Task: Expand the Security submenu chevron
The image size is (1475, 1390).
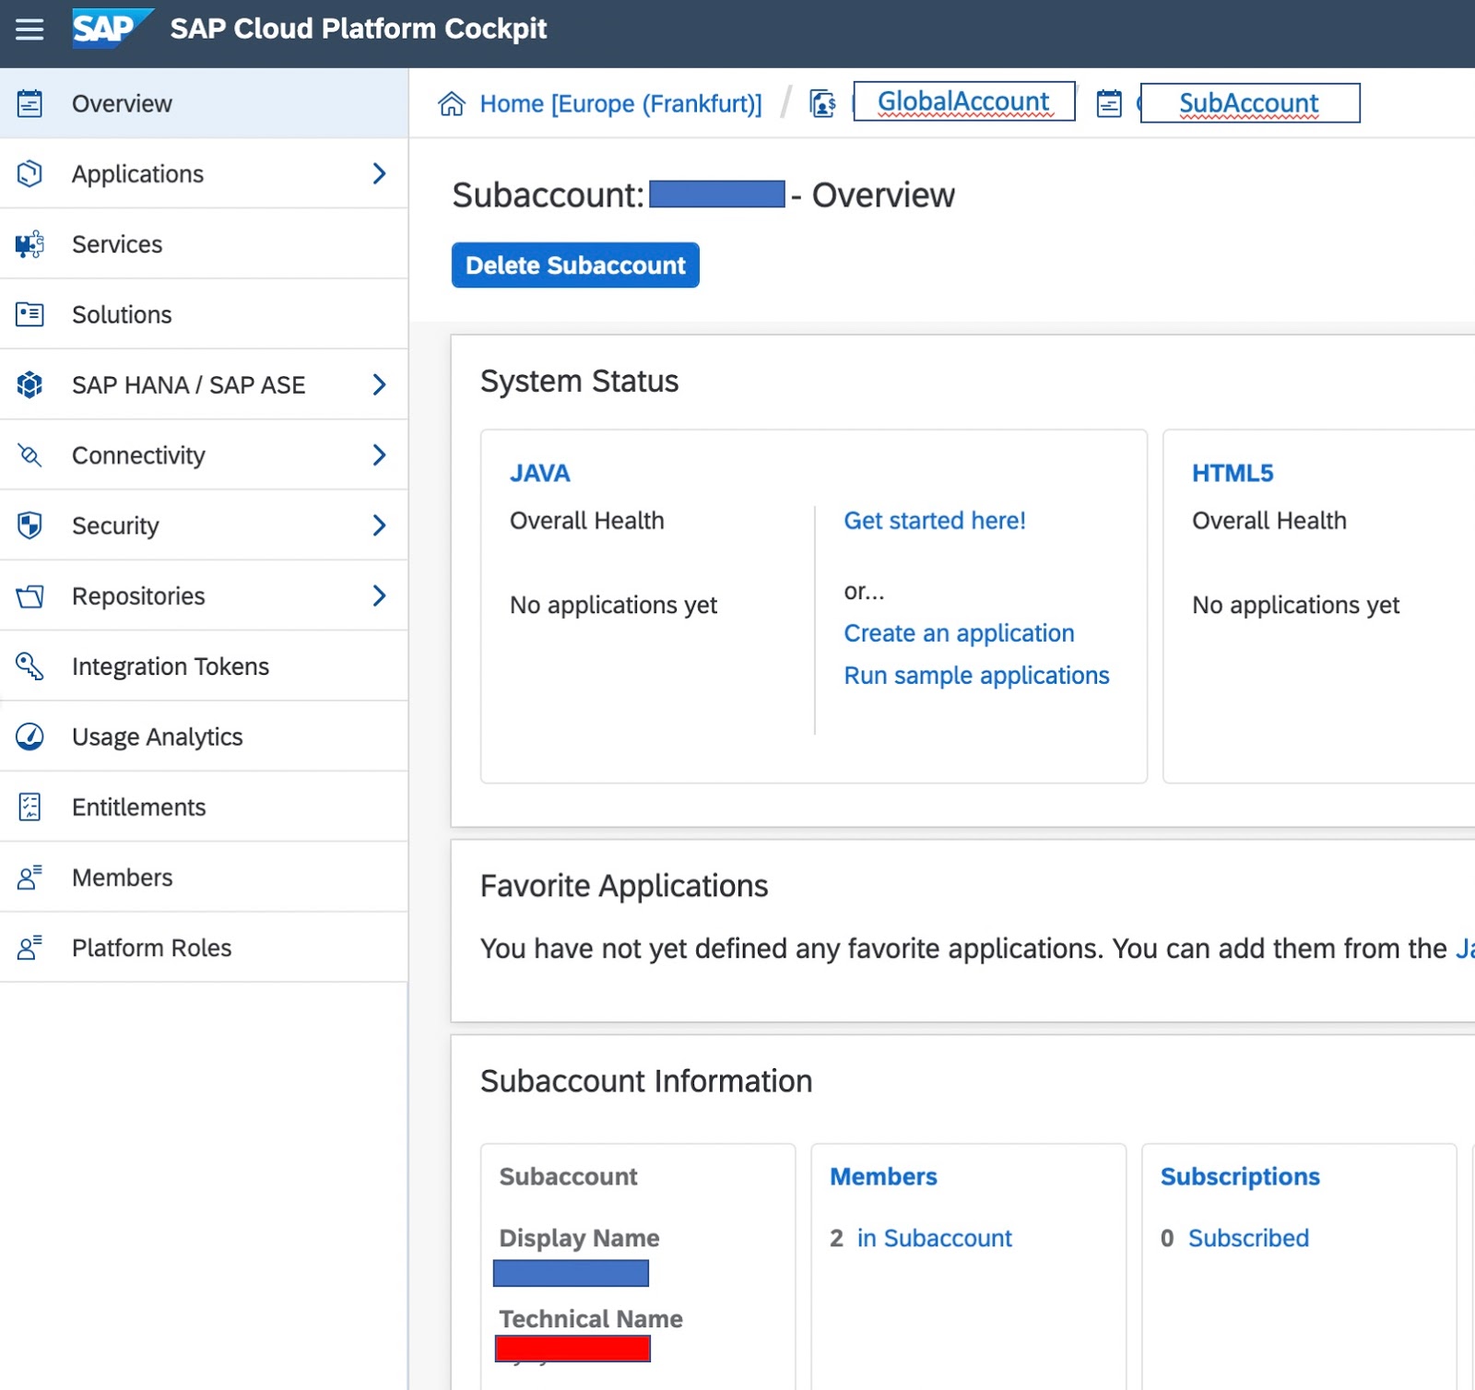Action: 379,525
